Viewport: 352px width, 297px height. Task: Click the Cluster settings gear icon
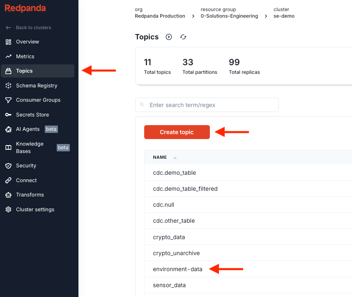tap(8, 209)
